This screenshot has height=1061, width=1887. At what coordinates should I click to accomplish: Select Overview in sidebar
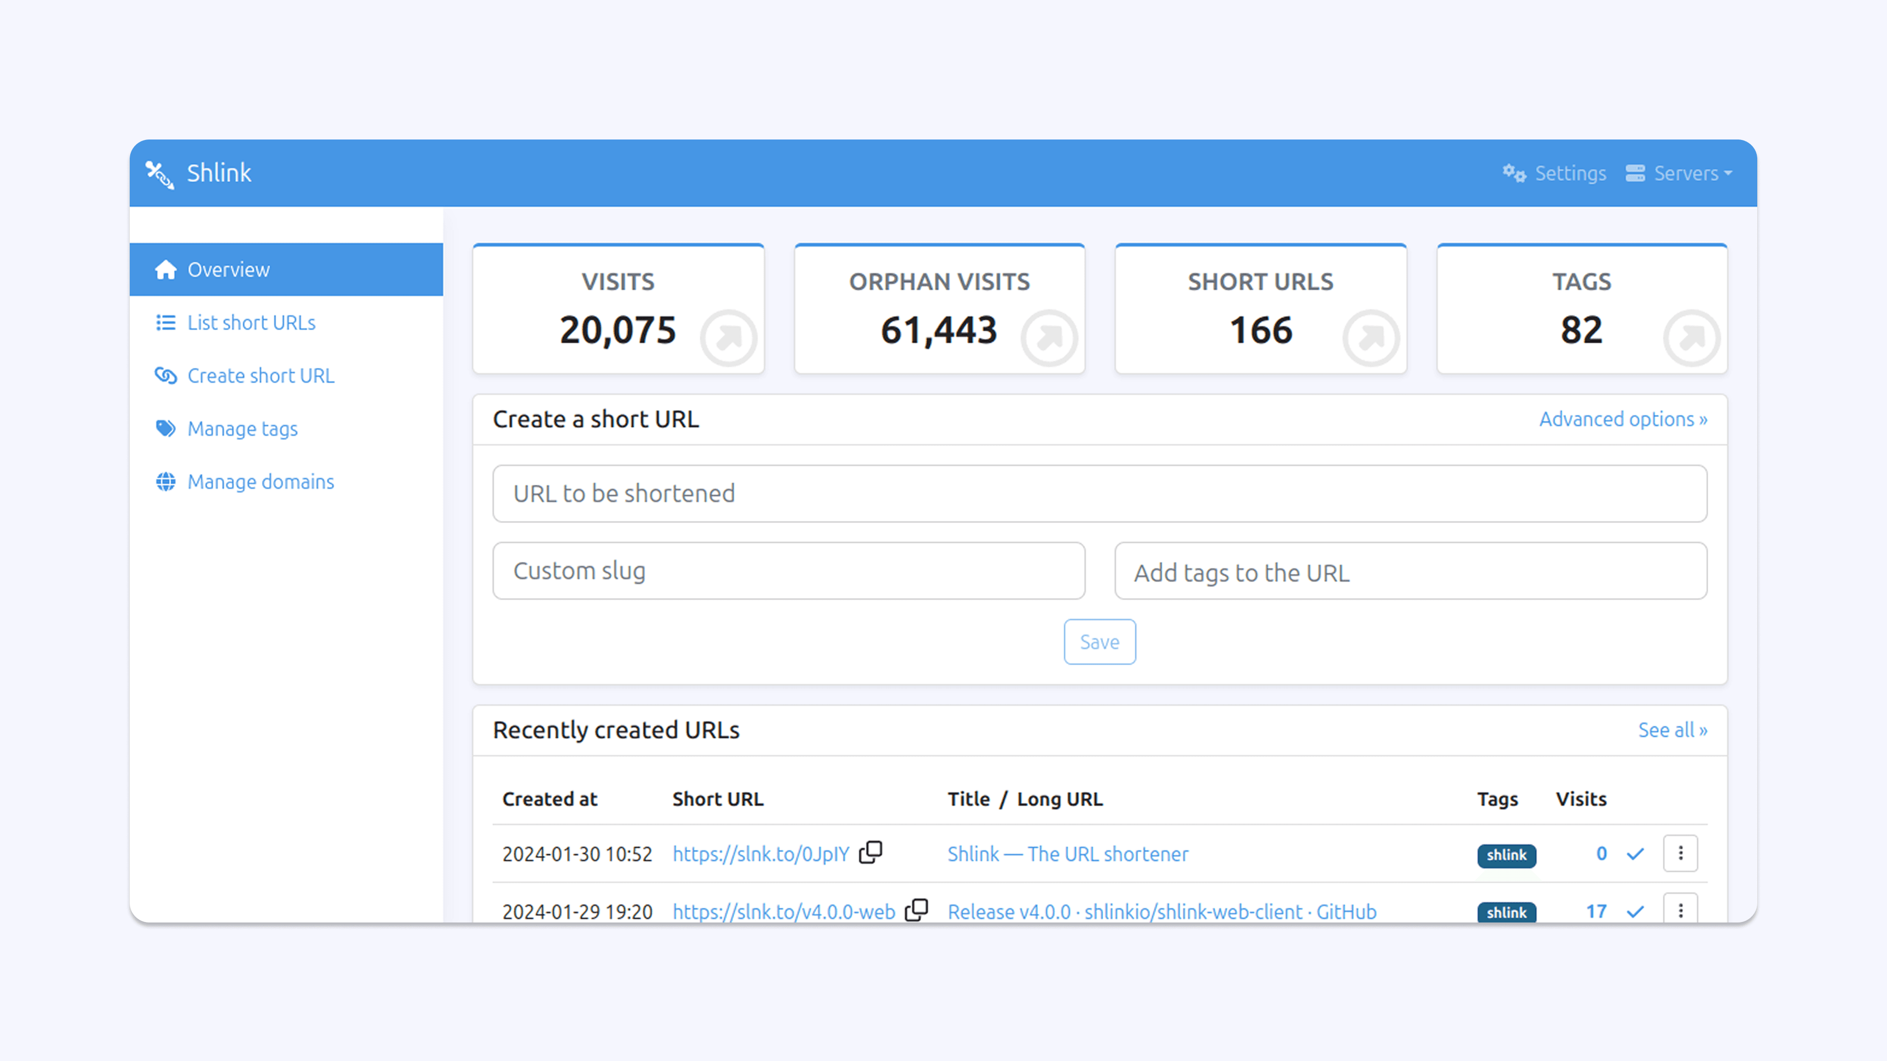click(286, 270)
